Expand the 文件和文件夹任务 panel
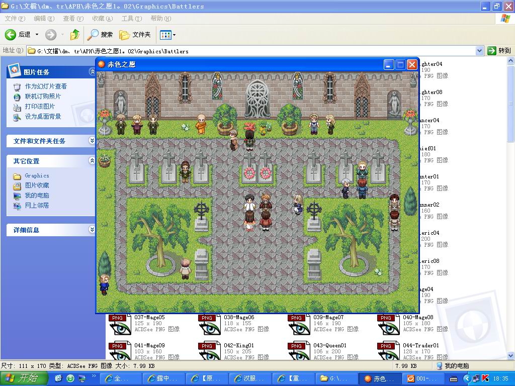This screenshot has height=386, width=515. (x=92, y=141)
